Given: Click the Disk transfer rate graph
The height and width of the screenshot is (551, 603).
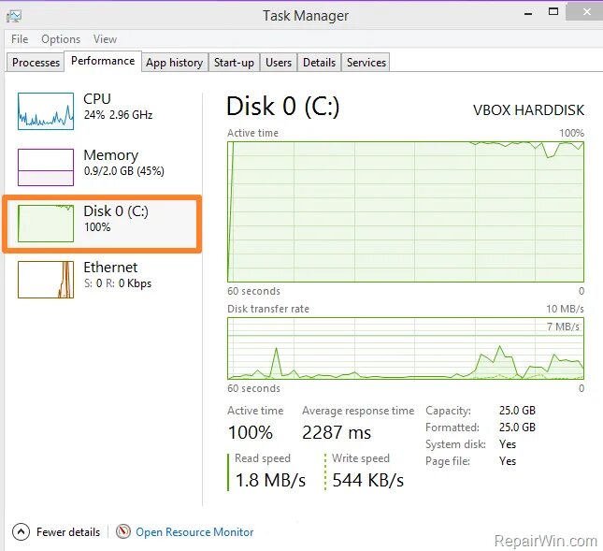Looking at the screenshot, I should (406, 348).
